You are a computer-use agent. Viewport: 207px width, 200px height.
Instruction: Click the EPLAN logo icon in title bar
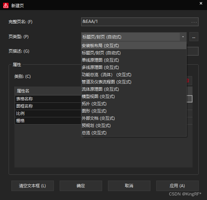(6, 6)
